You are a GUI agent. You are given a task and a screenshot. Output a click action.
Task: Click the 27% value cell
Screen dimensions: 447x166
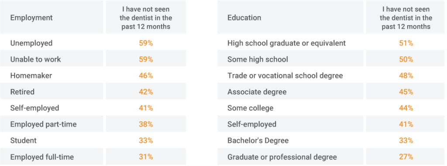tap(406, 157)
